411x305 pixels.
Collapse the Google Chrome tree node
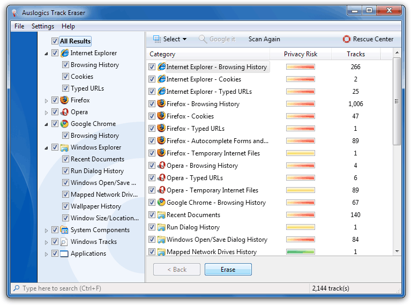(x=46, y=124)
